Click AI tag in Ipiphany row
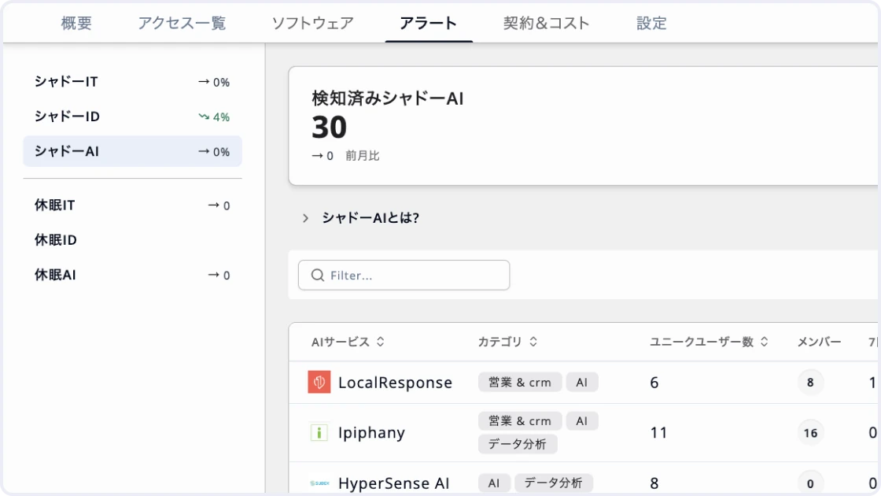 point(581,421)
